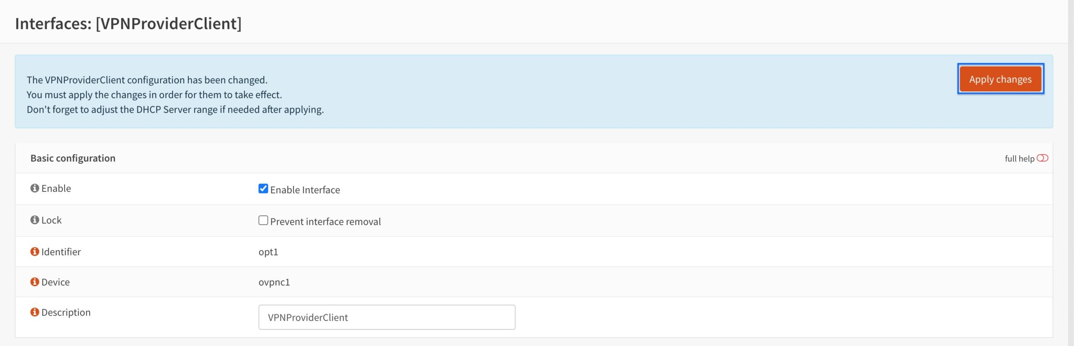
Task: Click the Interfaces VPNProviderClient page title
Action: pyautogui.click(x=128, y=23)
